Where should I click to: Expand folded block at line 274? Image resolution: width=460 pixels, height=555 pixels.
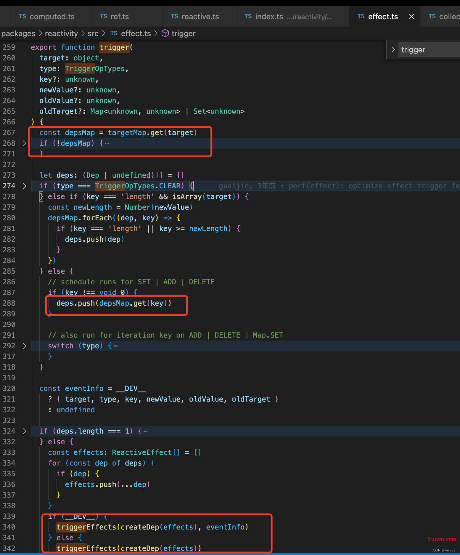(25, 186)
